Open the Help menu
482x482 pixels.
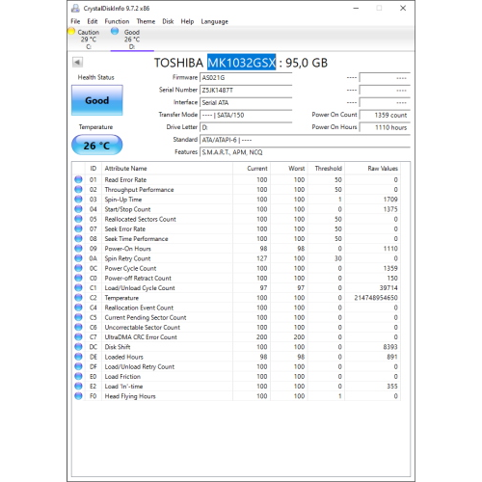187,21
